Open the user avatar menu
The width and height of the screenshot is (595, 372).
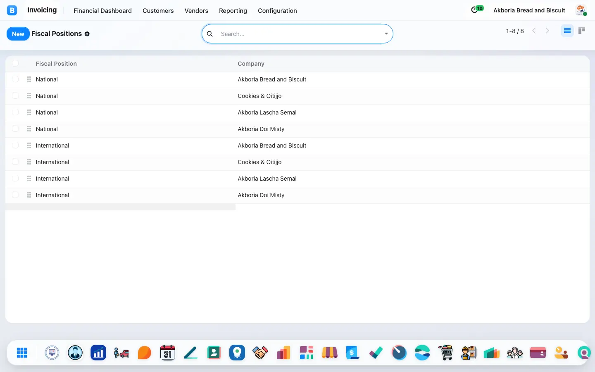coord(581,10)
